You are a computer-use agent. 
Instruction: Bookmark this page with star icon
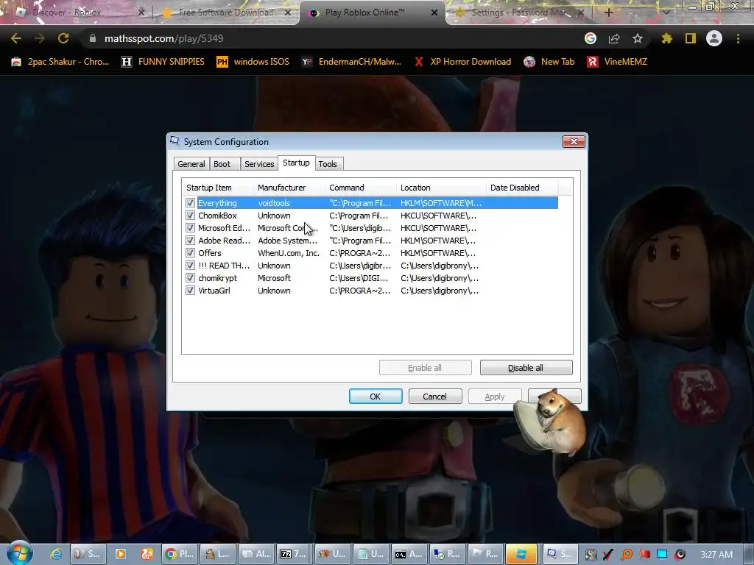pyautogui.click(x=638, y=38)
